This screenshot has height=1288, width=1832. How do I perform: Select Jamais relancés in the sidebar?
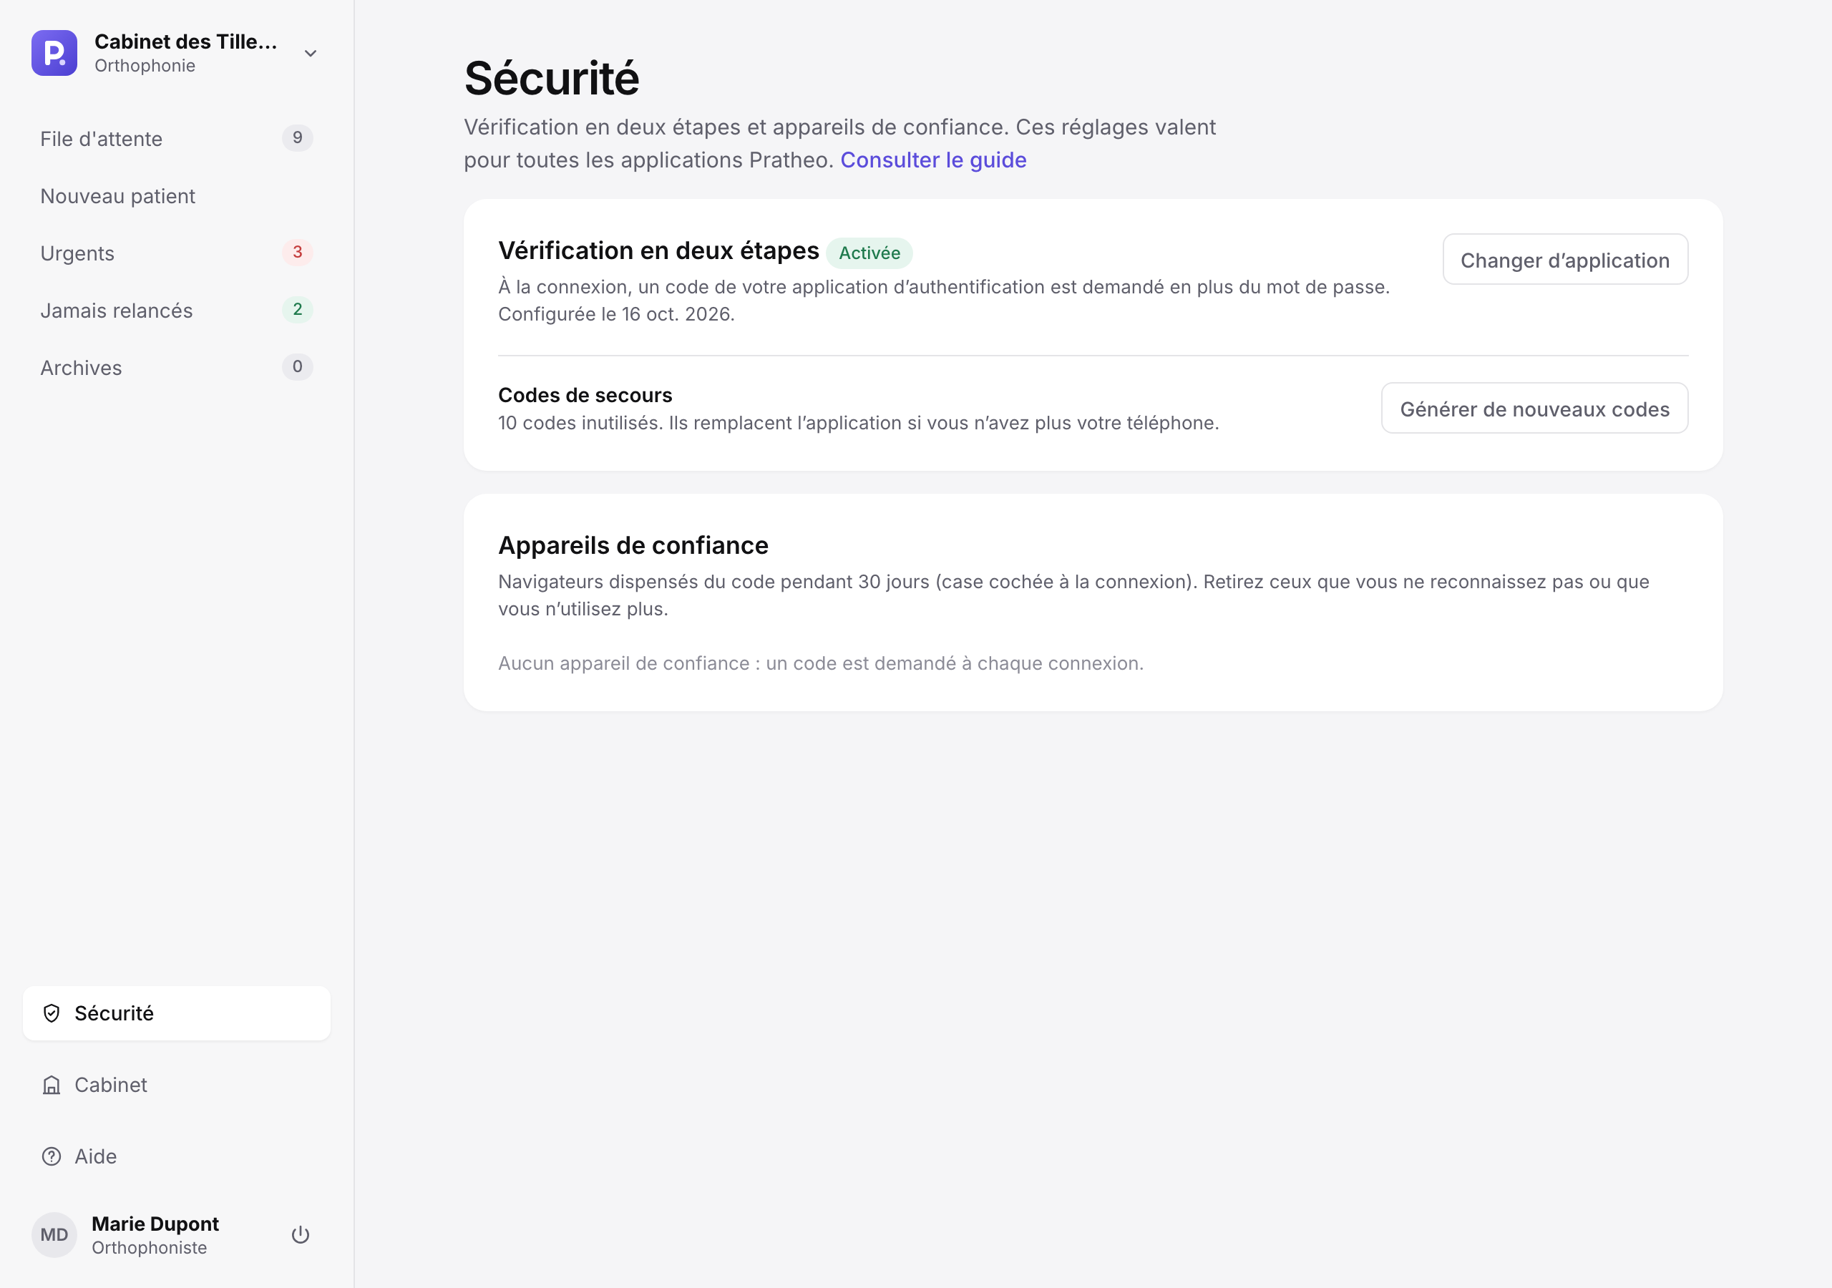[x=176, y=311]
